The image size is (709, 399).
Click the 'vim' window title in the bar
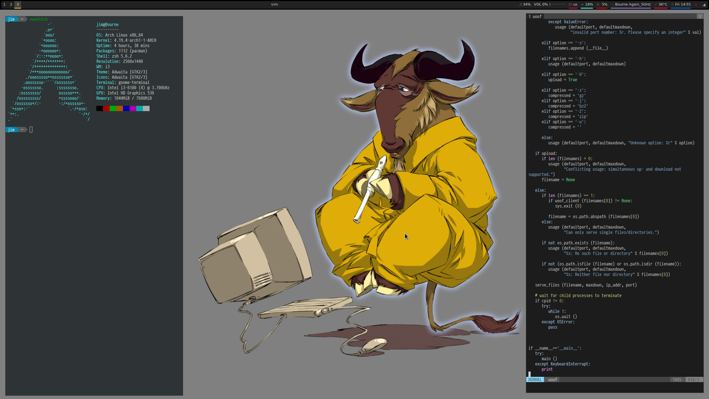click(275, 4)
